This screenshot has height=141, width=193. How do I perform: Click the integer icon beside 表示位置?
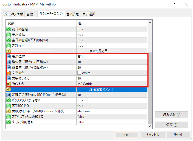pyautogui.click(x=9, y=57)
